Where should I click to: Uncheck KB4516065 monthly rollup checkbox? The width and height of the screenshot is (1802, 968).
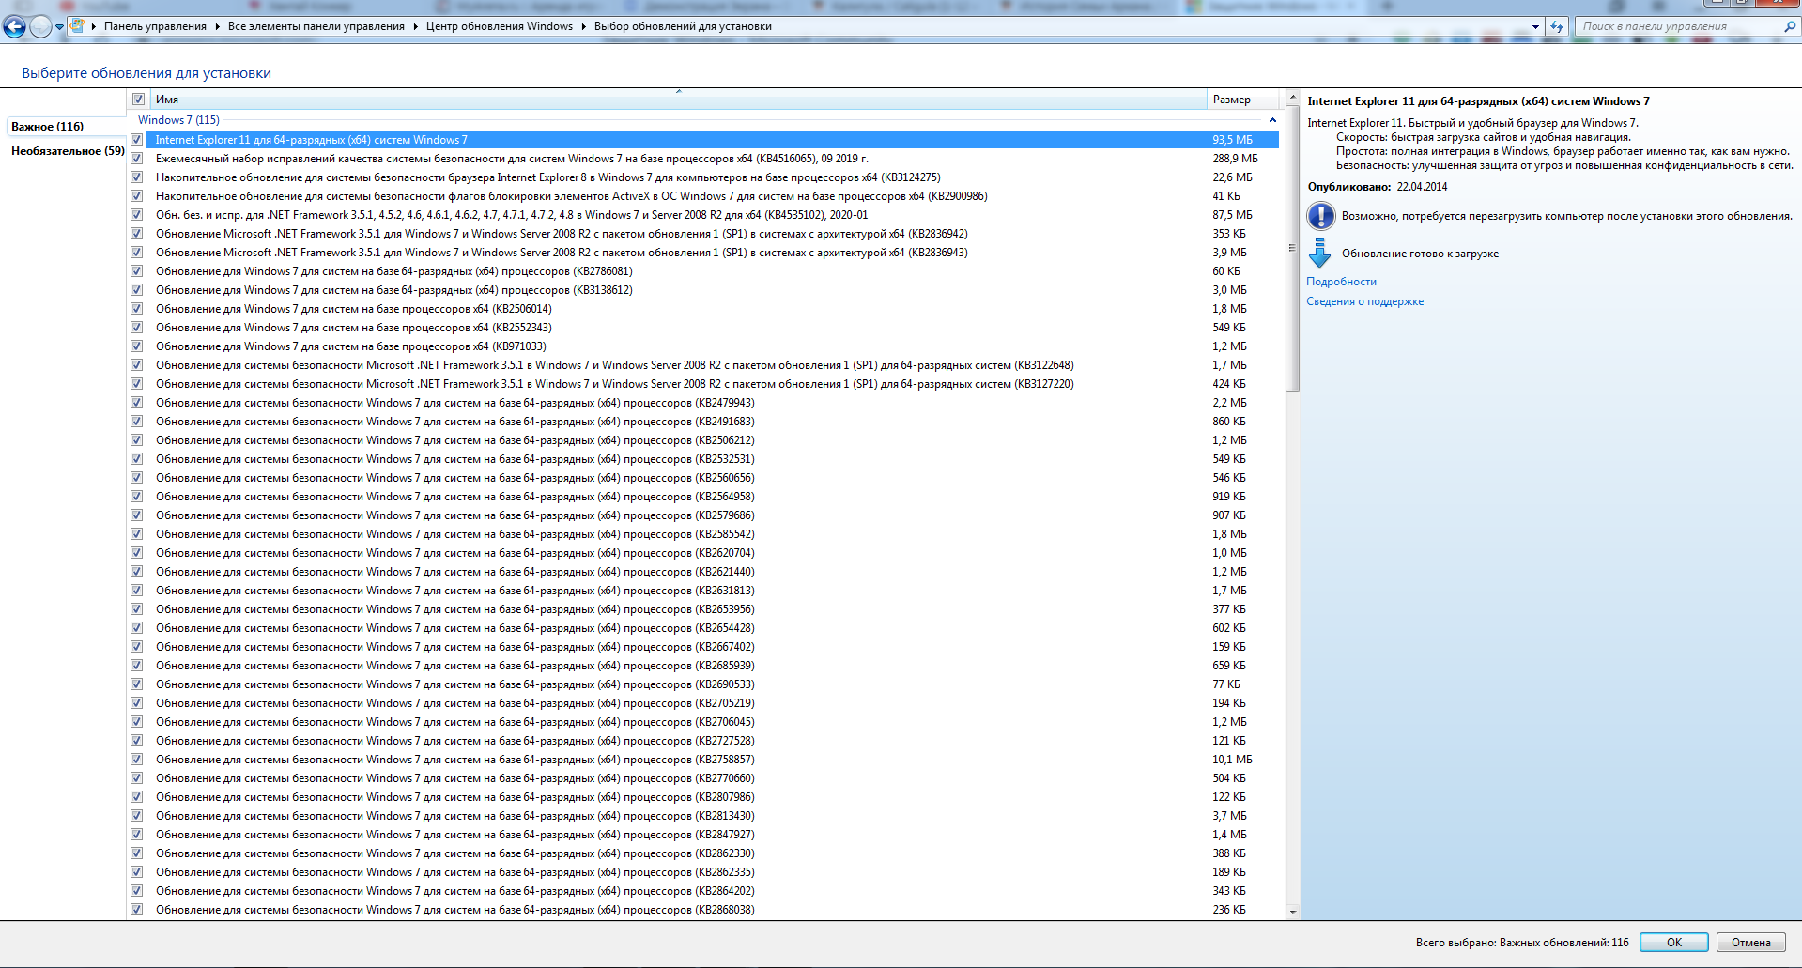[x=137, y=159]
